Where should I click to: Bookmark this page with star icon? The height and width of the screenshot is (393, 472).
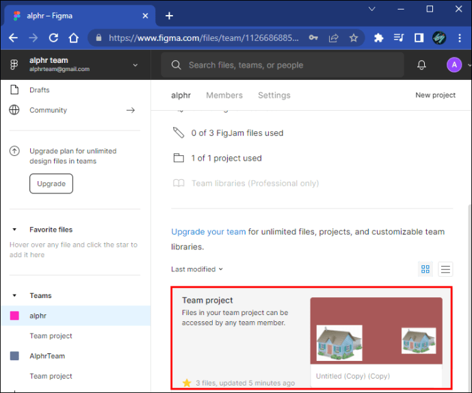[354, 38]
